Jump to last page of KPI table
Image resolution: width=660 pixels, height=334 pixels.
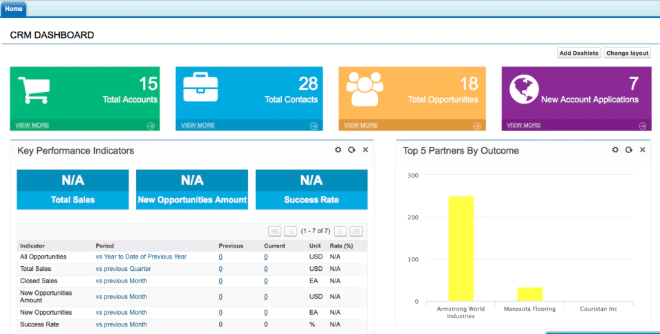point(356,231)
